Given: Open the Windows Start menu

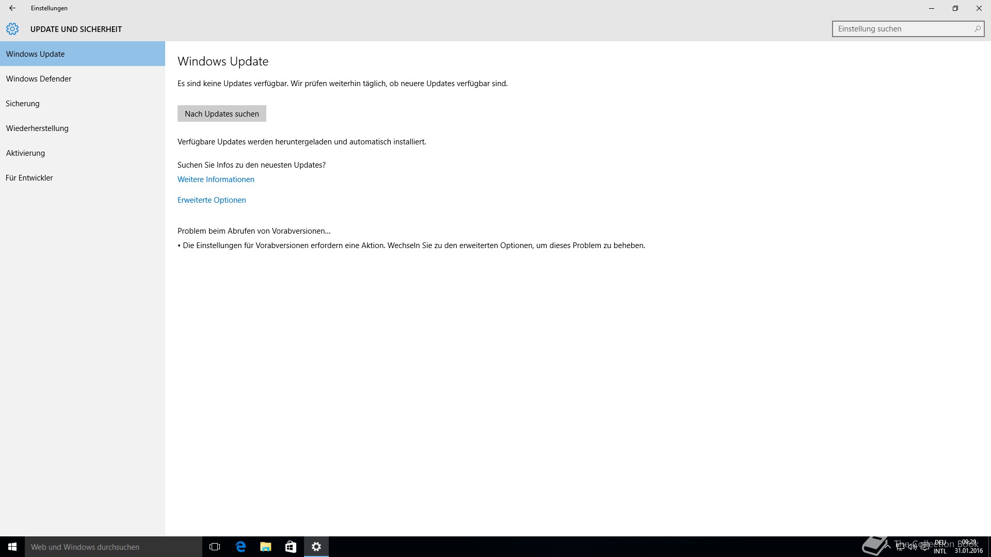Looking at the screenshot, I should tap(12, 547).
